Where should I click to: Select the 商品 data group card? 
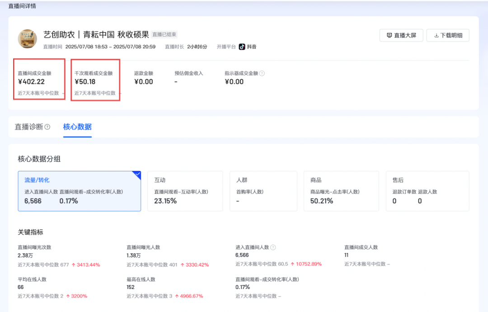[341, 191]
